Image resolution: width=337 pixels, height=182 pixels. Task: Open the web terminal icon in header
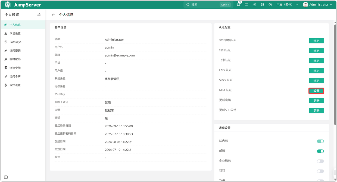coord(246,5)
